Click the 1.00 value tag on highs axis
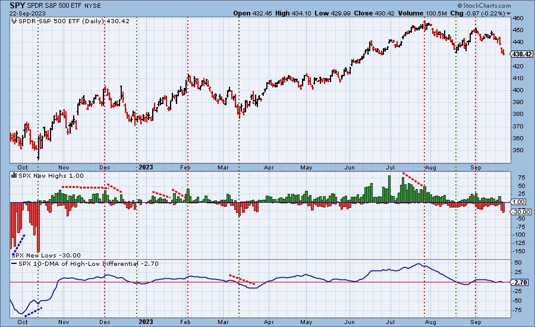The image size is (535, 327). tap(518, 202)
